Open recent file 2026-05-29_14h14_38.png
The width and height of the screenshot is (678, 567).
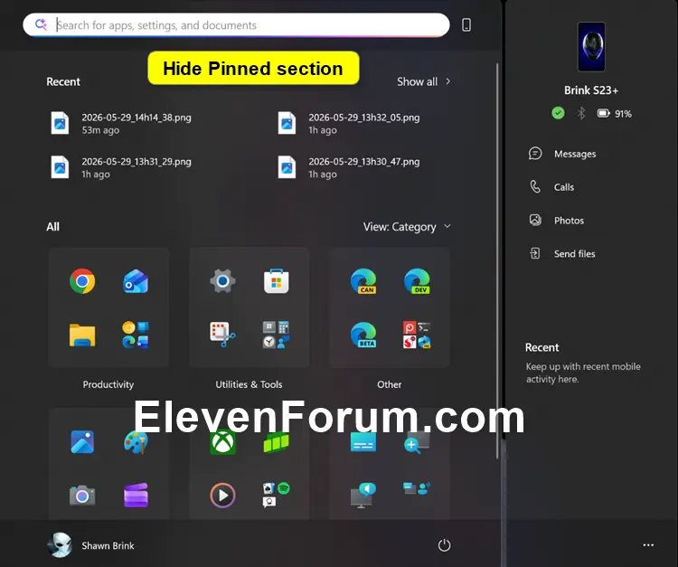[x=121, y=123]
